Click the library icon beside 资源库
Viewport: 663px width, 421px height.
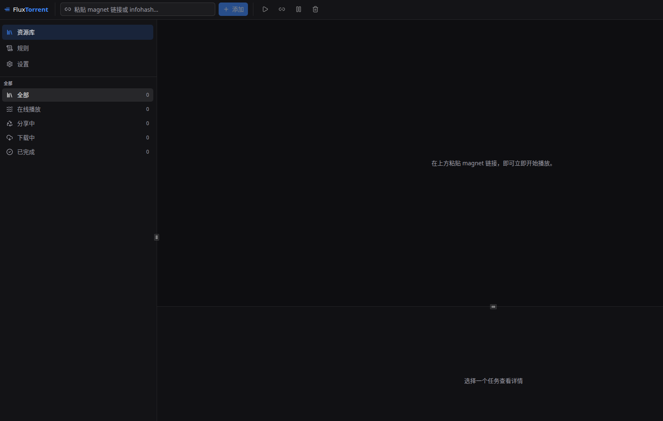tap(10, 32)
